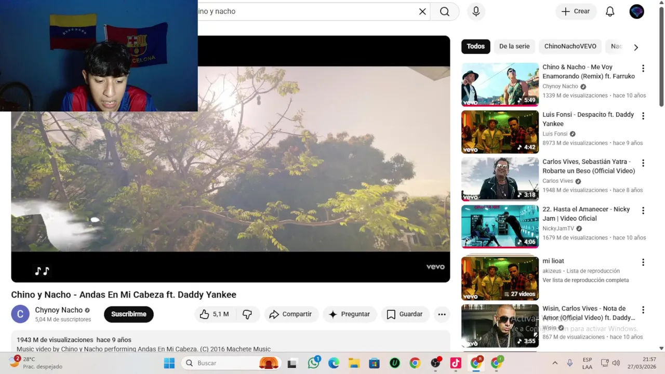Open more actions three-dot menu below video

(442, 314)
